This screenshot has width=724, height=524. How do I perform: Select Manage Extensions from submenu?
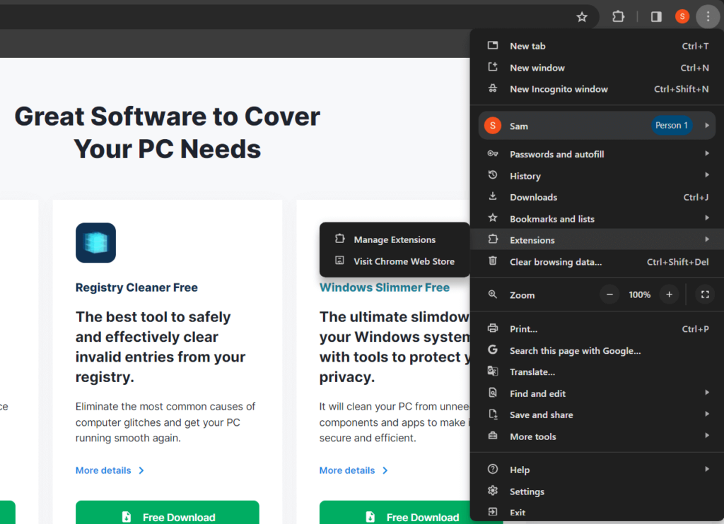click(x=395, y=240)
